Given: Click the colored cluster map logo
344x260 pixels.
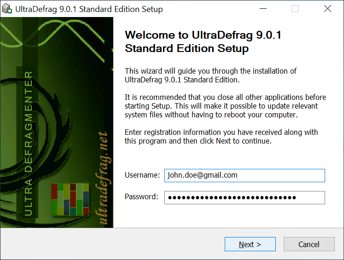Looking at the screenshot, I should click(x=70, y=199).
